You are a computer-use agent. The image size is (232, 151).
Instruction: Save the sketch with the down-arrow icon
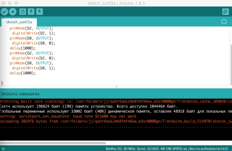[x=40, y=12]
